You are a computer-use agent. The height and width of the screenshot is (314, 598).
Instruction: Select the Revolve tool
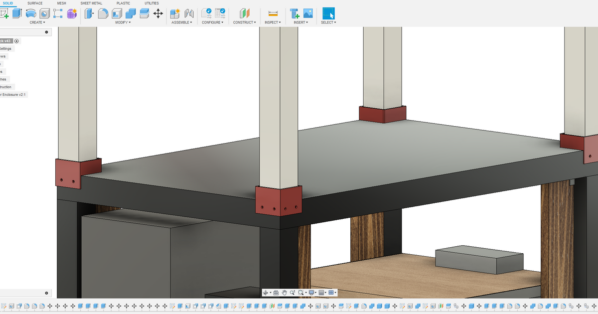pyautogui.click(x=30, y=13)
